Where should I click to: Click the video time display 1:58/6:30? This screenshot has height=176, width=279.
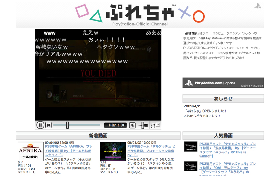point(115,125)
